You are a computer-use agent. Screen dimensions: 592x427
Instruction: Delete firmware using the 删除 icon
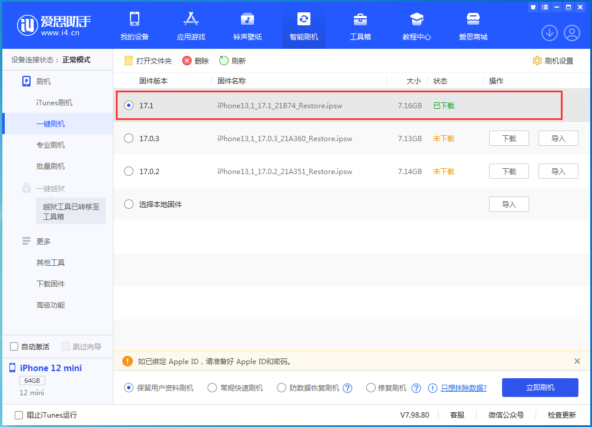click(x=195, y=60)
